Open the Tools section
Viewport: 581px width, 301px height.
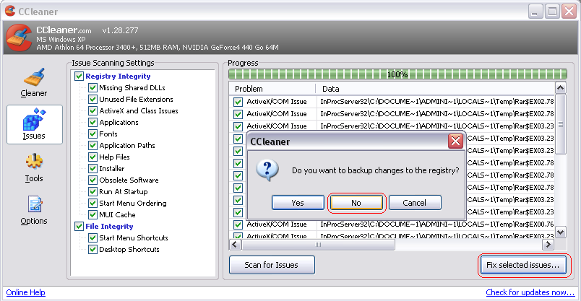tap(34, 167)
